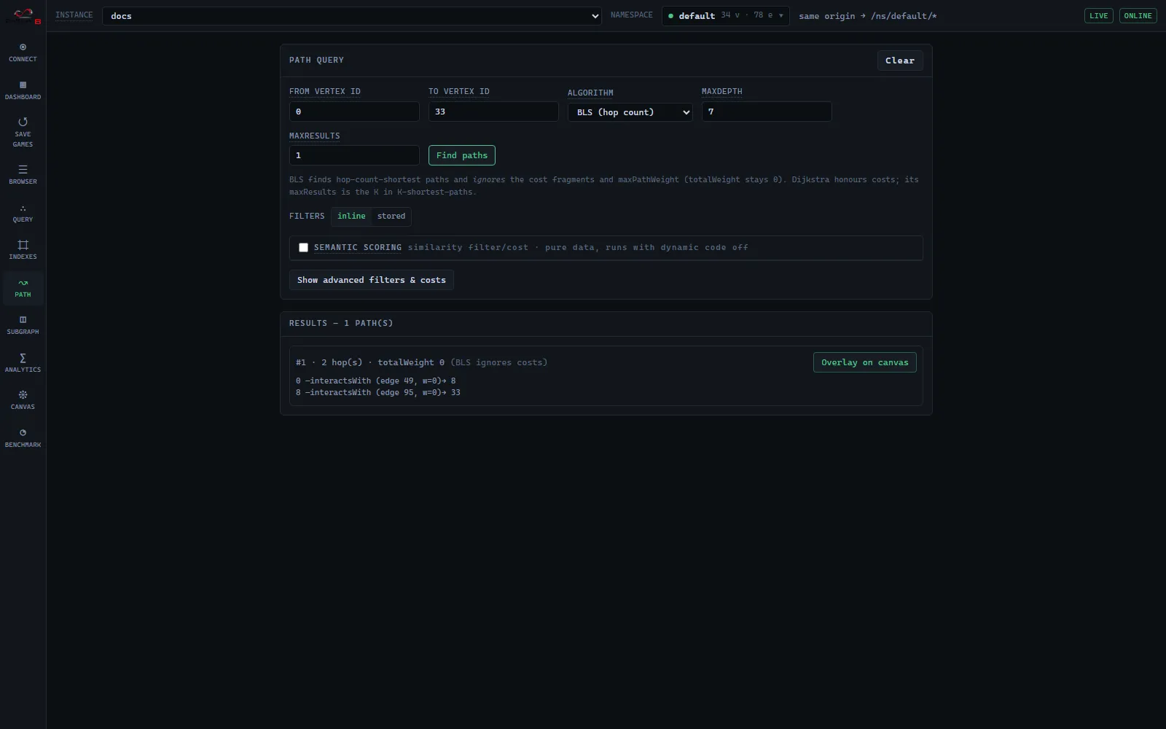Viewport: 1166px width, 729px height.
Task: Open the Benchmark sidebar icon
Action: coord(23,438)
